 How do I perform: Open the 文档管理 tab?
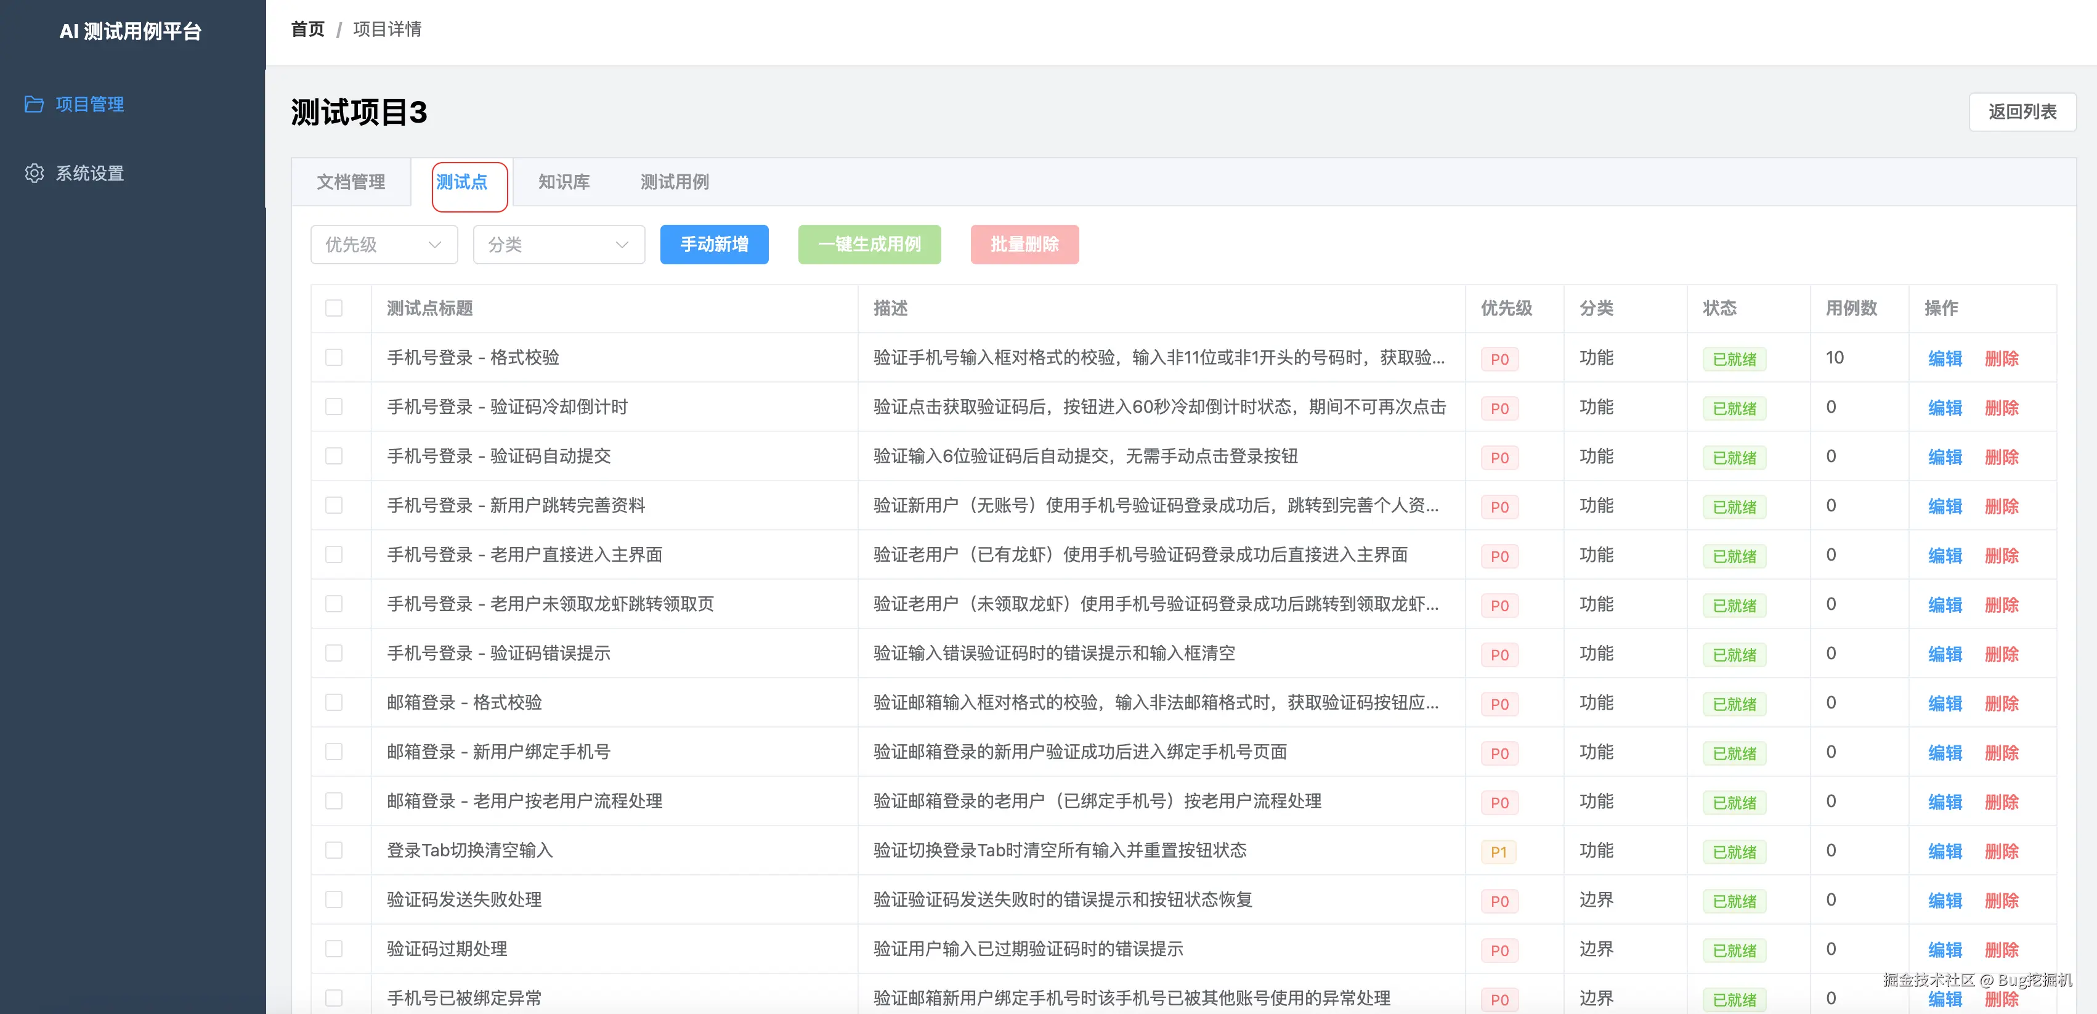pos(351,182)
